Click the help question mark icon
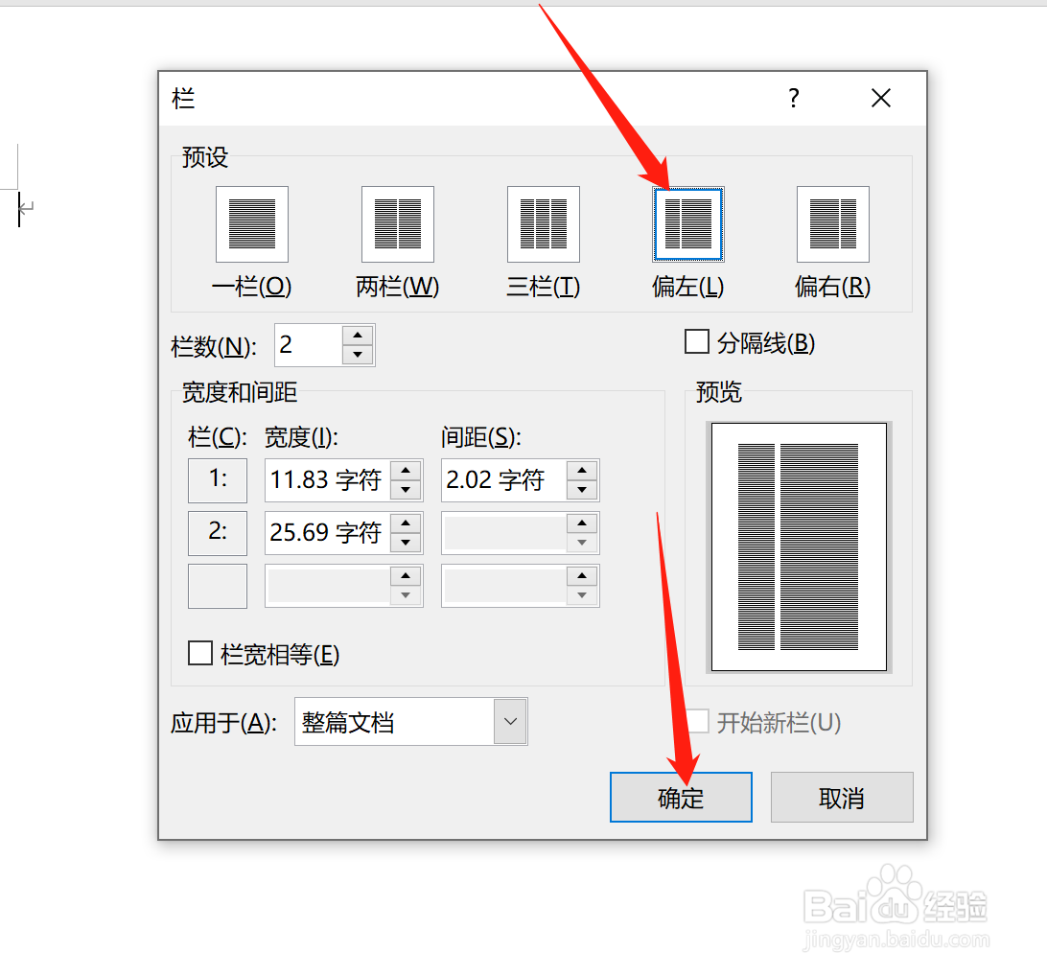The height and width of the screenshot is (976, 1047). 793,98
